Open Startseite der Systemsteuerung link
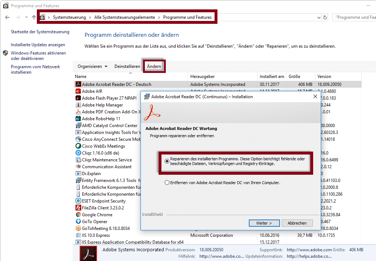Image resolution: width=376 pixels, height=261 pixels. pos(40,32)
